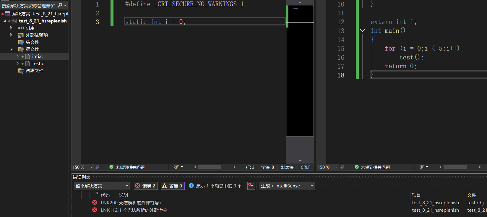Click the clear error list filters icon

tap(251, 186)
